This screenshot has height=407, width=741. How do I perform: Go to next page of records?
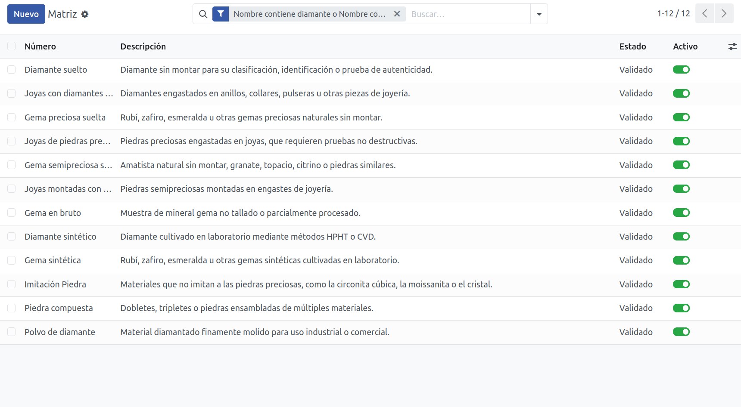pos(724,14)
